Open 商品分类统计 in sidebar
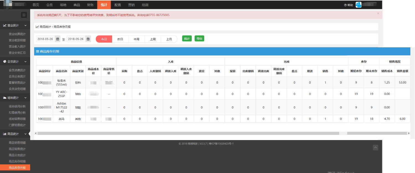This screenshot has height=173, width=415. click(x=17, y=155)
